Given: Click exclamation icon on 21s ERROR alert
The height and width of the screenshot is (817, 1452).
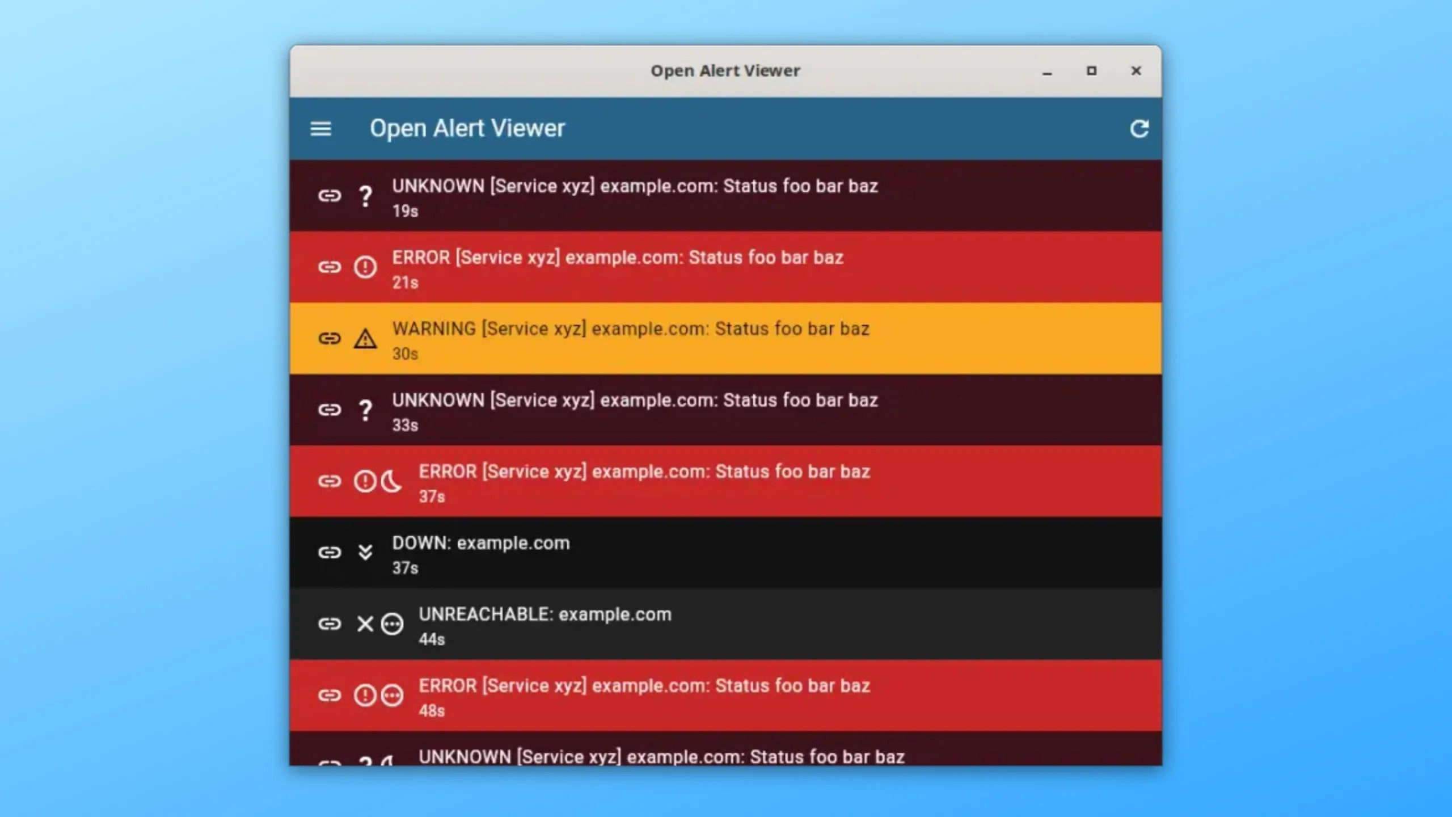Looking at the screenshot, I should 365,267.
